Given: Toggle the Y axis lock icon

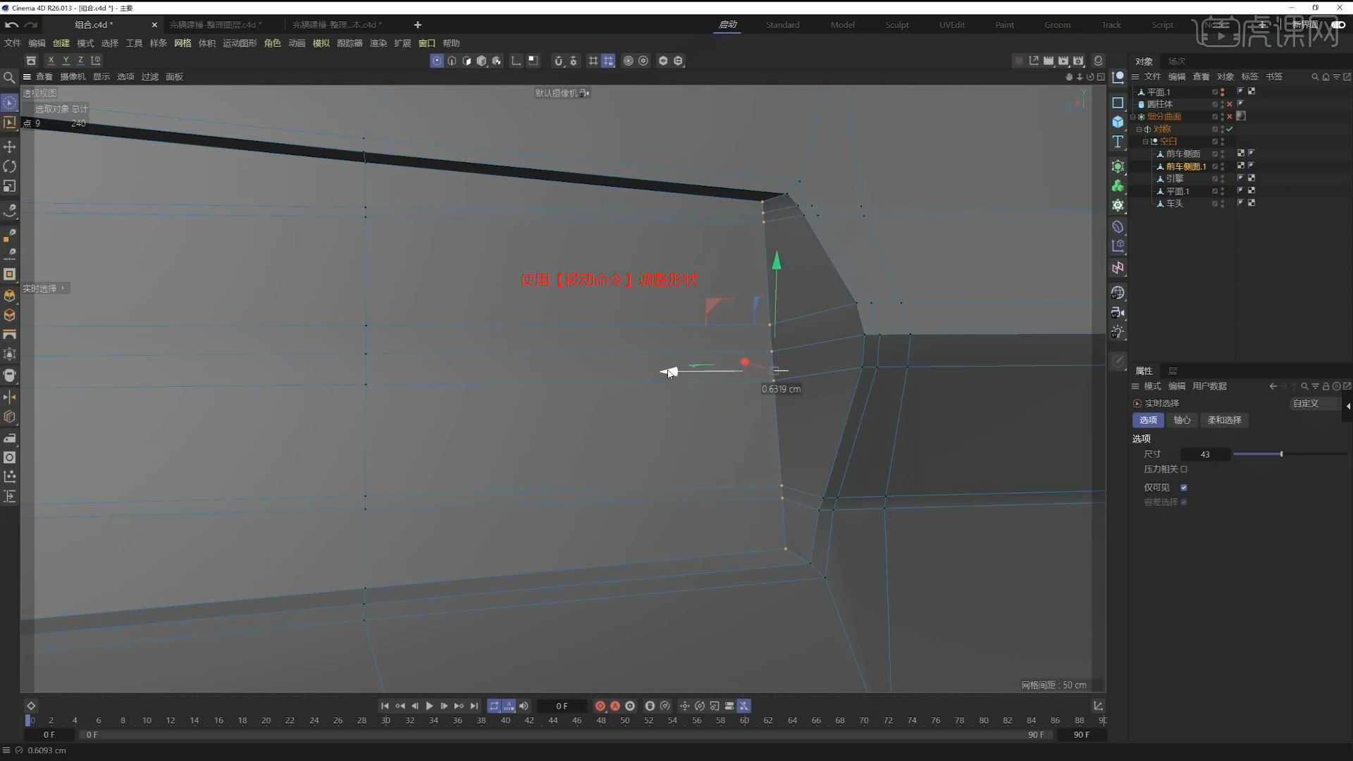Looking at the screenshot, I should (x=66, y=61).
